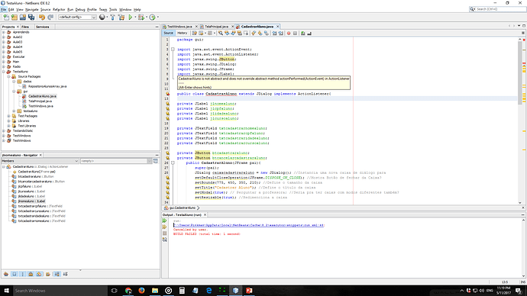527x296 pixels.
Task: Open the Refactor menu
Action: (59, 10)
